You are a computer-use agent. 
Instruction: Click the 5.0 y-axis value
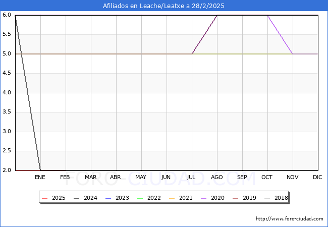point(7,53)
